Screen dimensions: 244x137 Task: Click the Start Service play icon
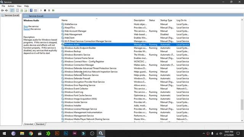41,10
